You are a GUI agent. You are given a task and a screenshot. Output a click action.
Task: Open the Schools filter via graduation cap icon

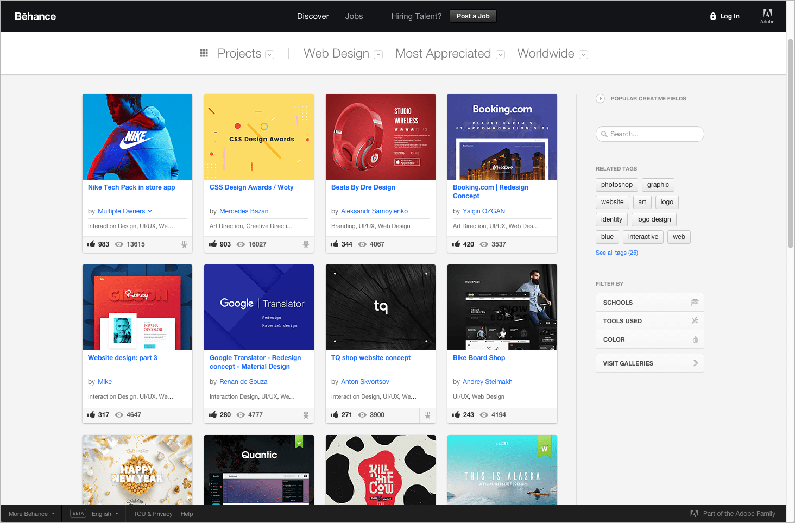[x=695, y=302]
